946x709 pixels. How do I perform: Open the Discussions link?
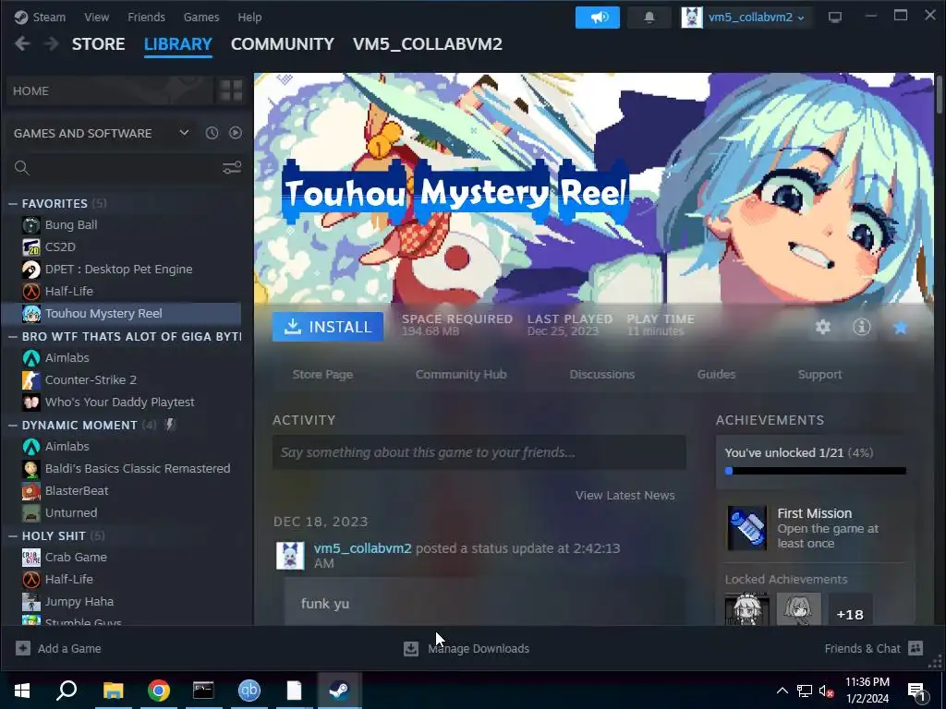point(602,375)
